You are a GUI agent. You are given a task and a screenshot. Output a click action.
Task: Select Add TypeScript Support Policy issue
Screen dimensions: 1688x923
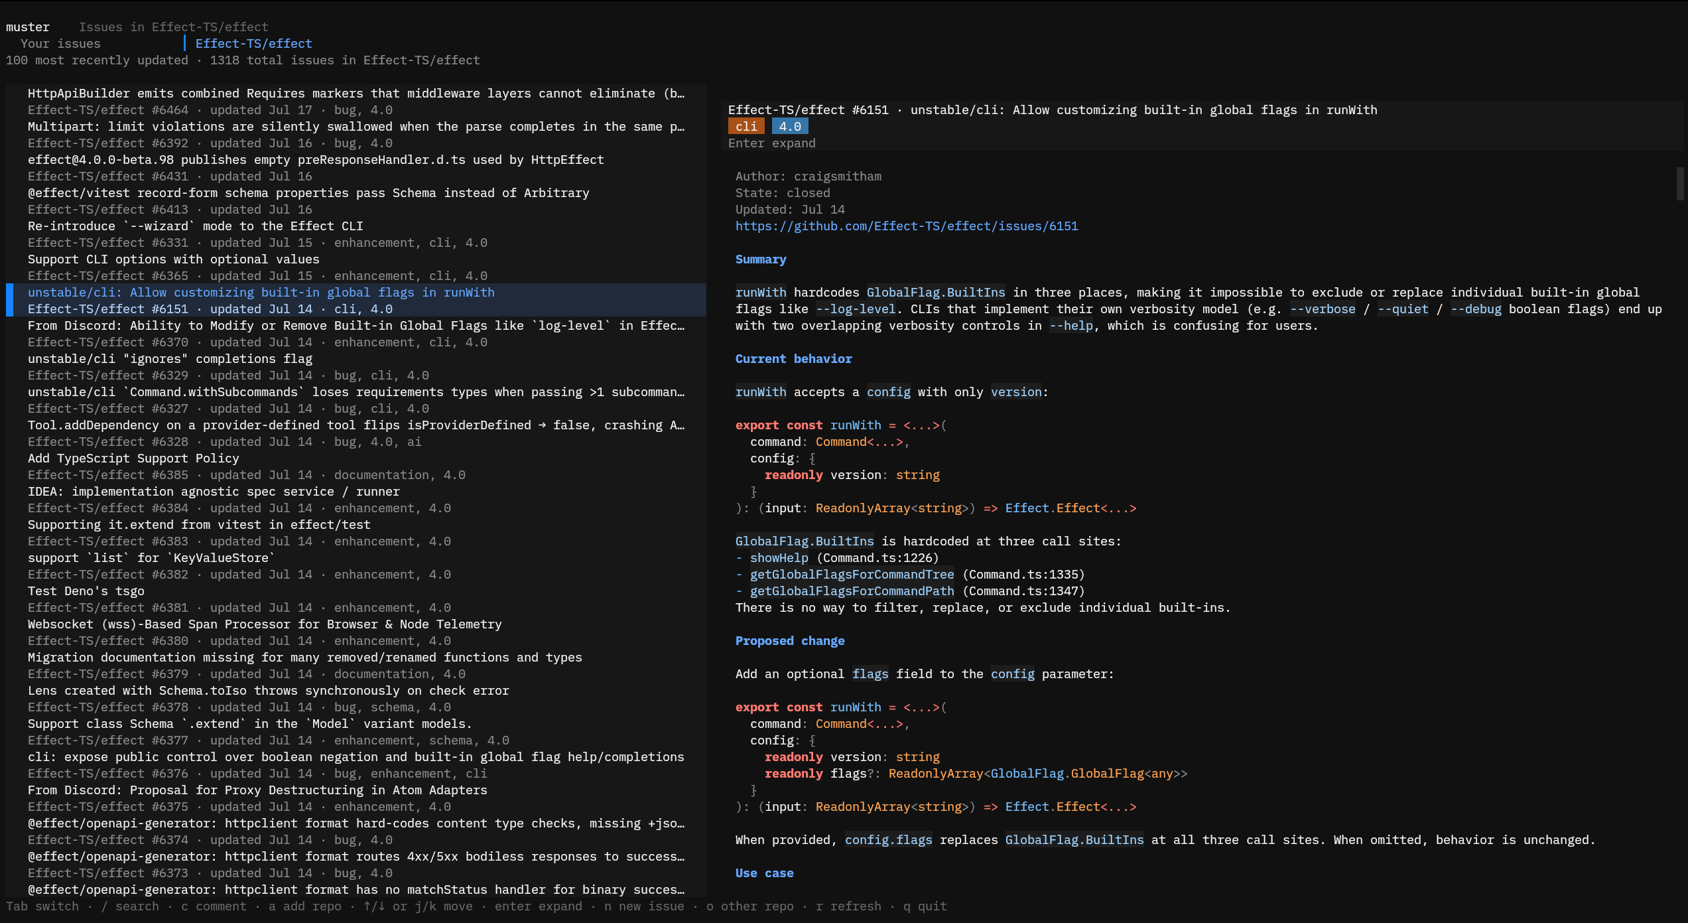pyautogui.click(x=356, y=466)
